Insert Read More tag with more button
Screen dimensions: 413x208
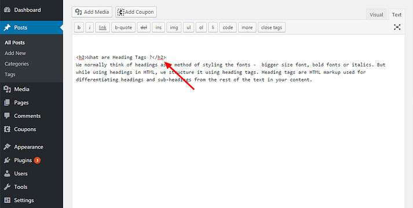click(247, 27)
